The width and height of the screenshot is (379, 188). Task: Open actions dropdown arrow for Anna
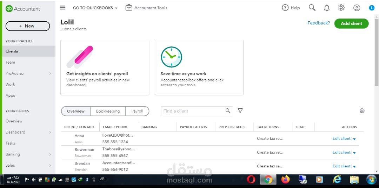click(x=354, y=139)
